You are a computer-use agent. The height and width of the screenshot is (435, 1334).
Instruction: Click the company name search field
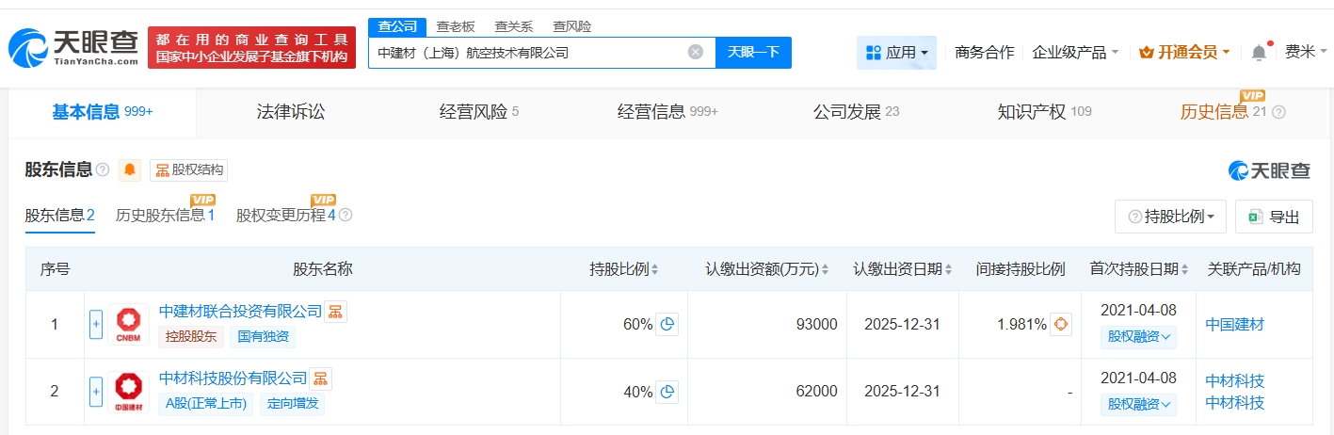[x=527, y=53]
